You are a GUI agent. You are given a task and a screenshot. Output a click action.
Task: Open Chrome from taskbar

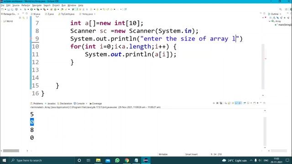(127, 160)
